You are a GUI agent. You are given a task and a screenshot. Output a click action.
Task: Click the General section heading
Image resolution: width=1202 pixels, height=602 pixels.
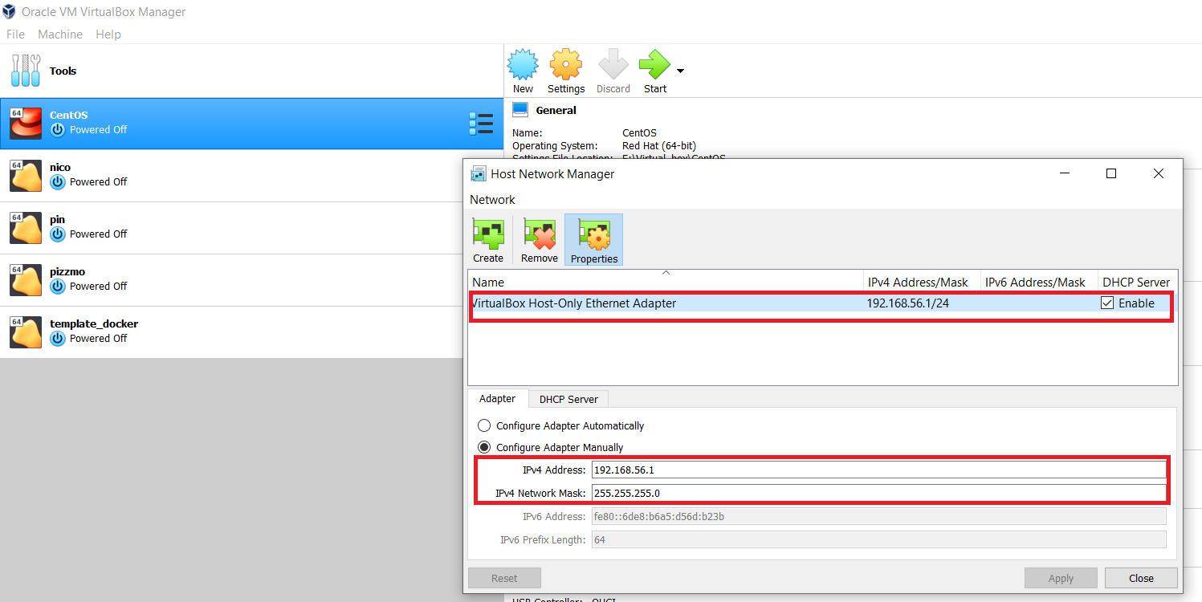click(556, 110)
